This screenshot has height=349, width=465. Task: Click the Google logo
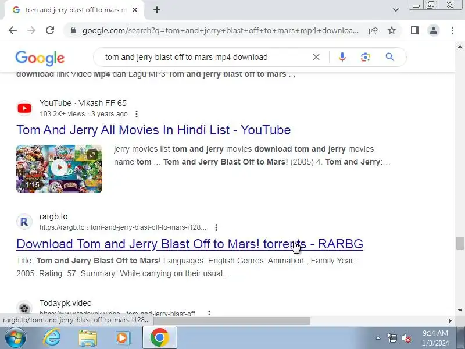[x=40, y=58]
